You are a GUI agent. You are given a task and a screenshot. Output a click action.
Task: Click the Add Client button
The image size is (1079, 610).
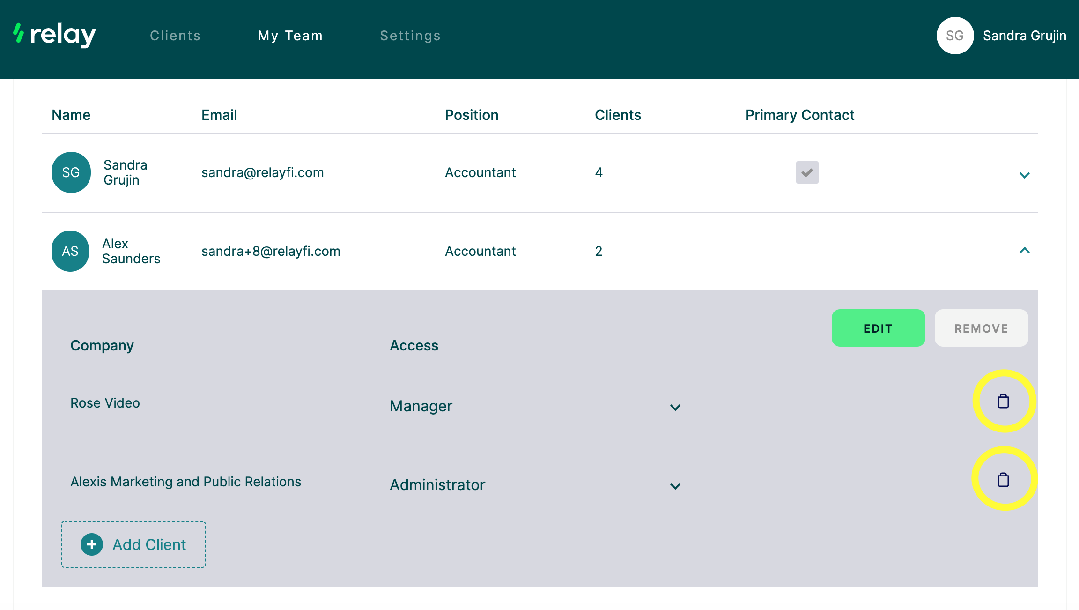133,544
